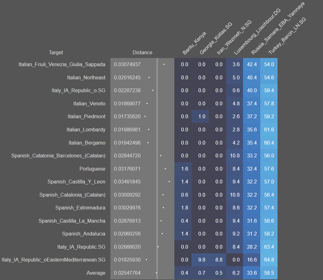Select the Luxembourg_Loschbour.DG column header
323x280 pixels.
coord(257,32)
